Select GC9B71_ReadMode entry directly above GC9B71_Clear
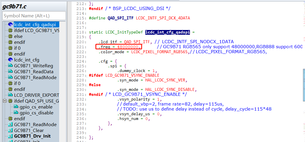The height and width of the screenshot is (142, 305). click(x=36, y=124)
